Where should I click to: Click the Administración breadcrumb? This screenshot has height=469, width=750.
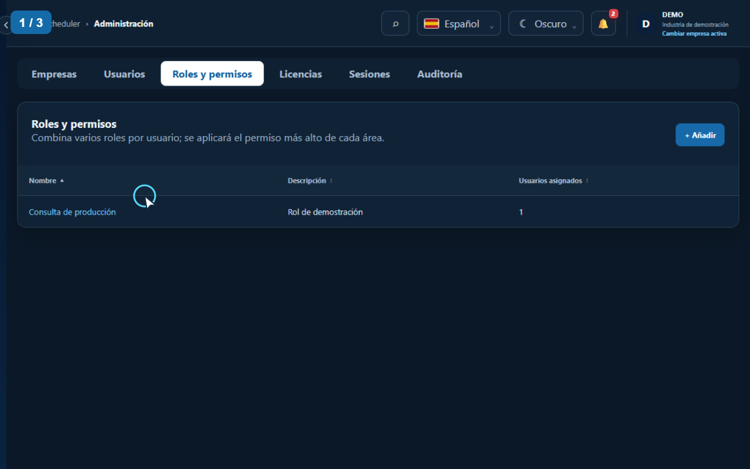coord(124,24)
